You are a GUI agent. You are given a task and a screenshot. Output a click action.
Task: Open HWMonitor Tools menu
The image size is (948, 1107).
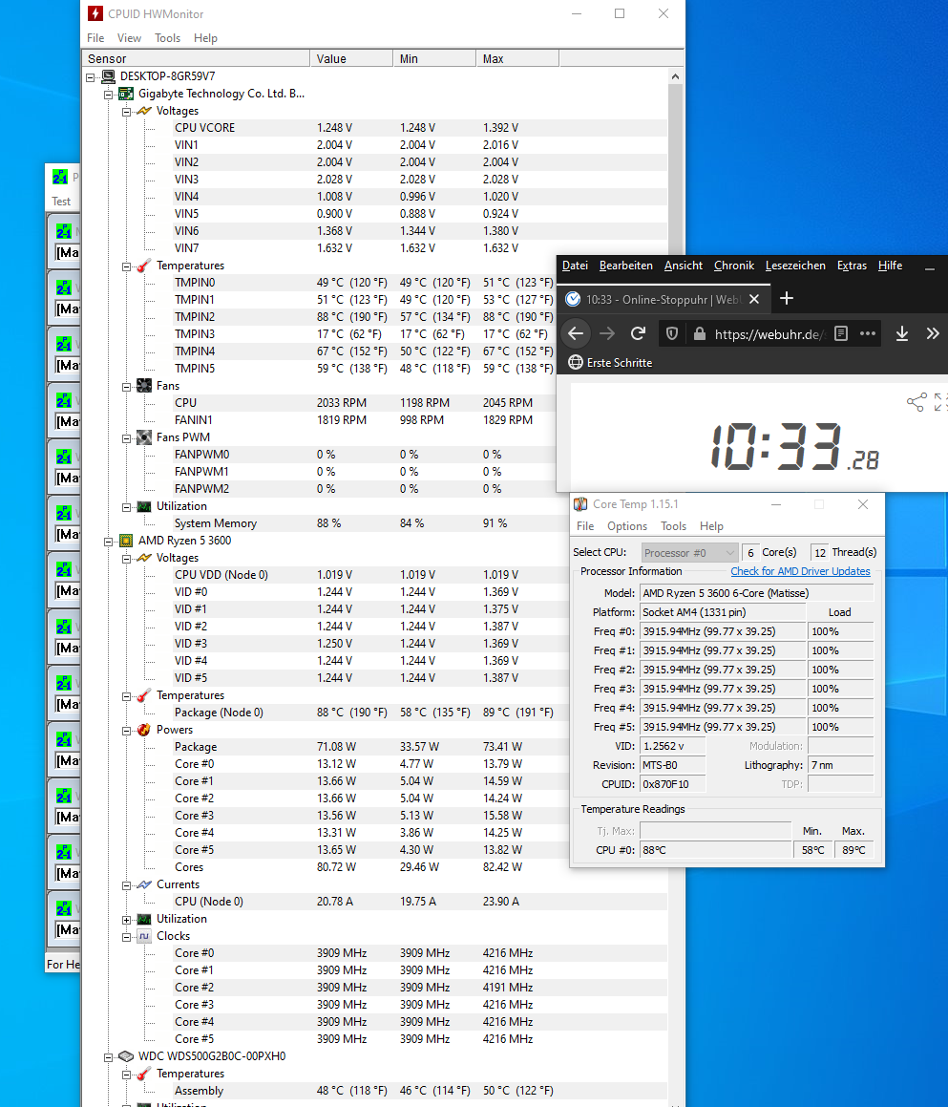[x=167, y=38]
